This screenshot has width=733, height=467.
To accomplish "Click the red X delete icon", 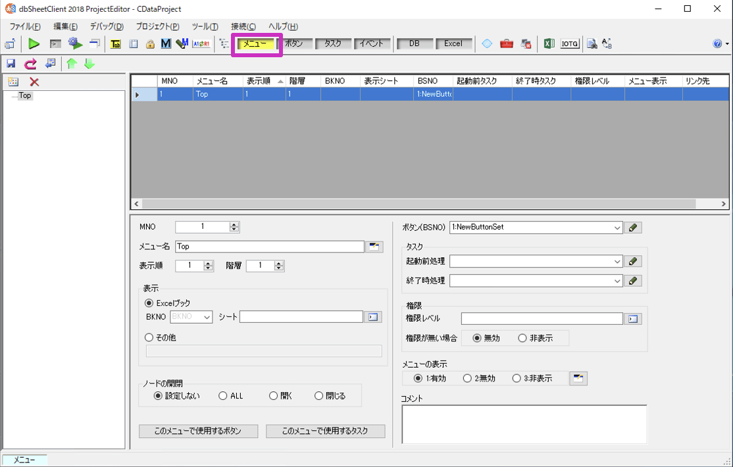I will click(x=34, y=82).
